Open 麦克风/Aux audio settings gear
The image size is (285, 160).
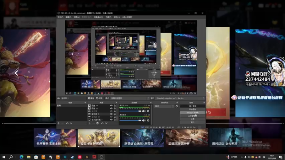pos(148,111)
